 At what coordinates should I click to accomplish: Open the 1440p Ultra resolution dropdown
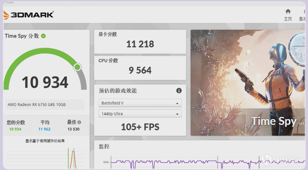click(x=140, y=114)
